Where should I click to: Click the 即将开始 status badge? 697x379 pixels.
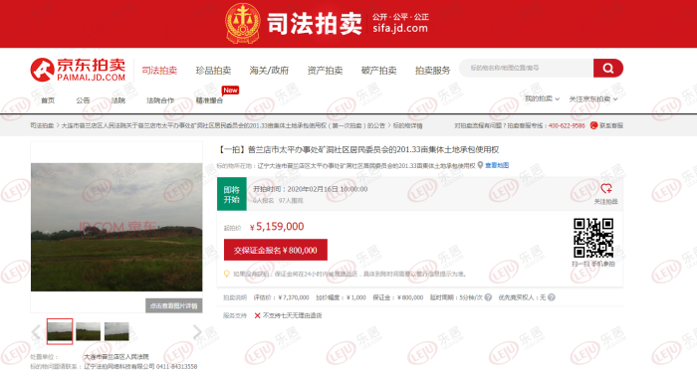click(232, 194)
